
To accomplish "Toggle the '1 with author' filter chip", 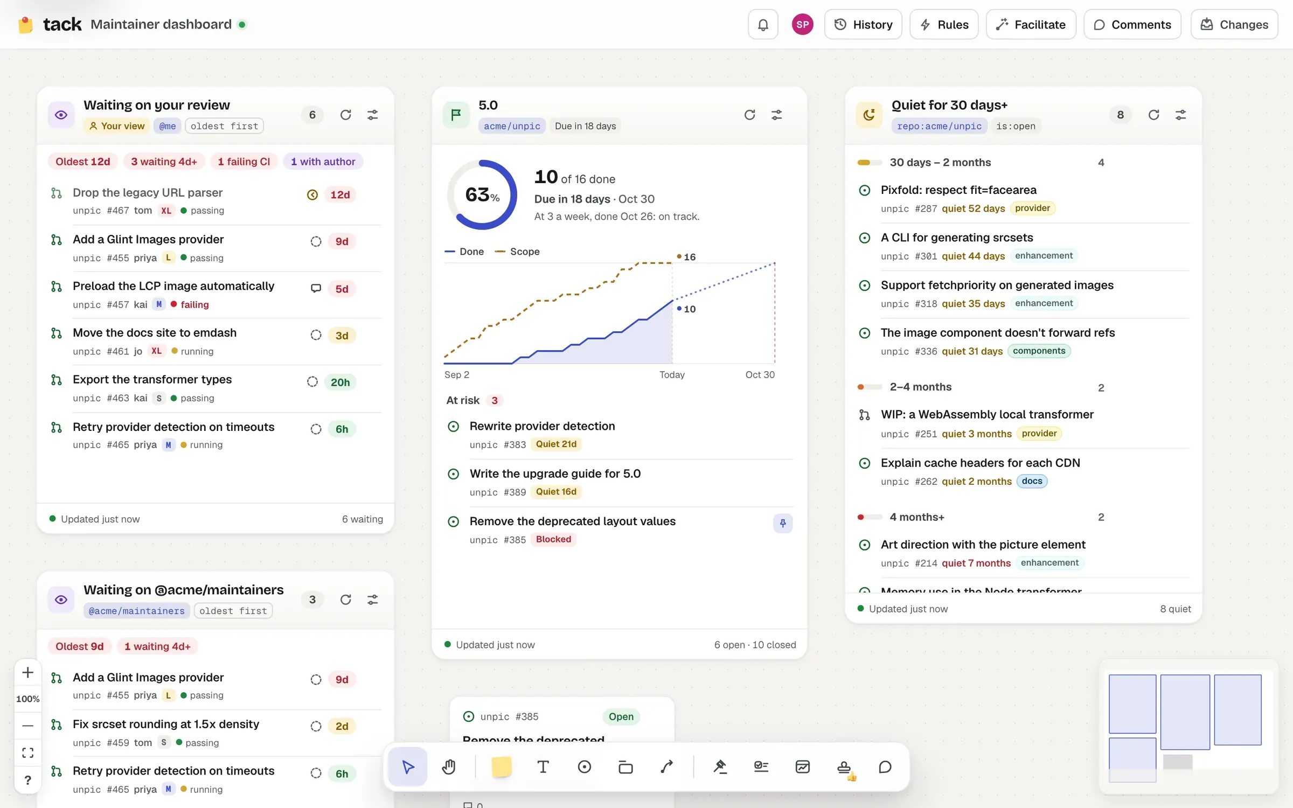I will tap(323, 162).
